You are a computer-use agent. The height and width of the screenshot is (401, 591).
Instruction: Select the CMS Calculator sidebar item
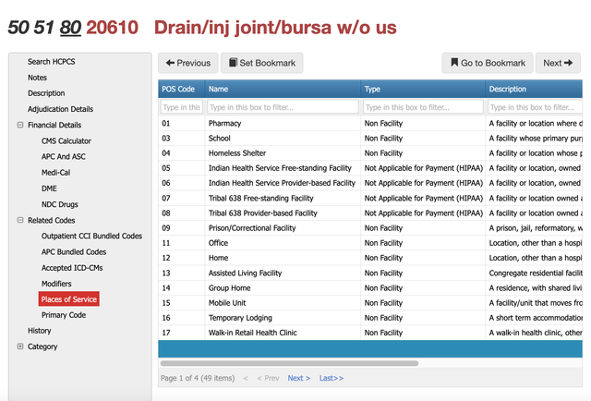click(x=66, y=141)
